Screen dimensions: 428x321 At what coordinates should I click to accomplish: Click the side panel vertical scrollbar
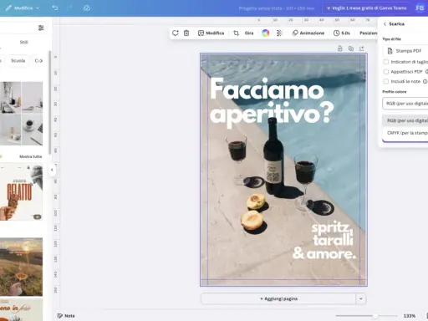50,102
